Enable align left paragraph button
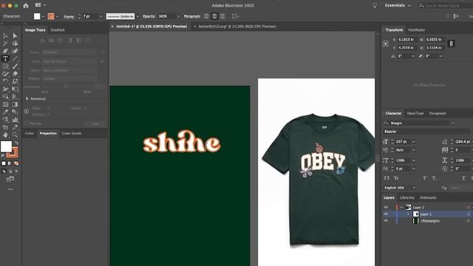 click(207, 16)
